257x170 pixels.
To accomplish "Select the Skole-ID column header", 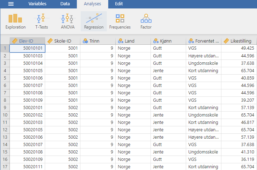I will coord(63,41).
